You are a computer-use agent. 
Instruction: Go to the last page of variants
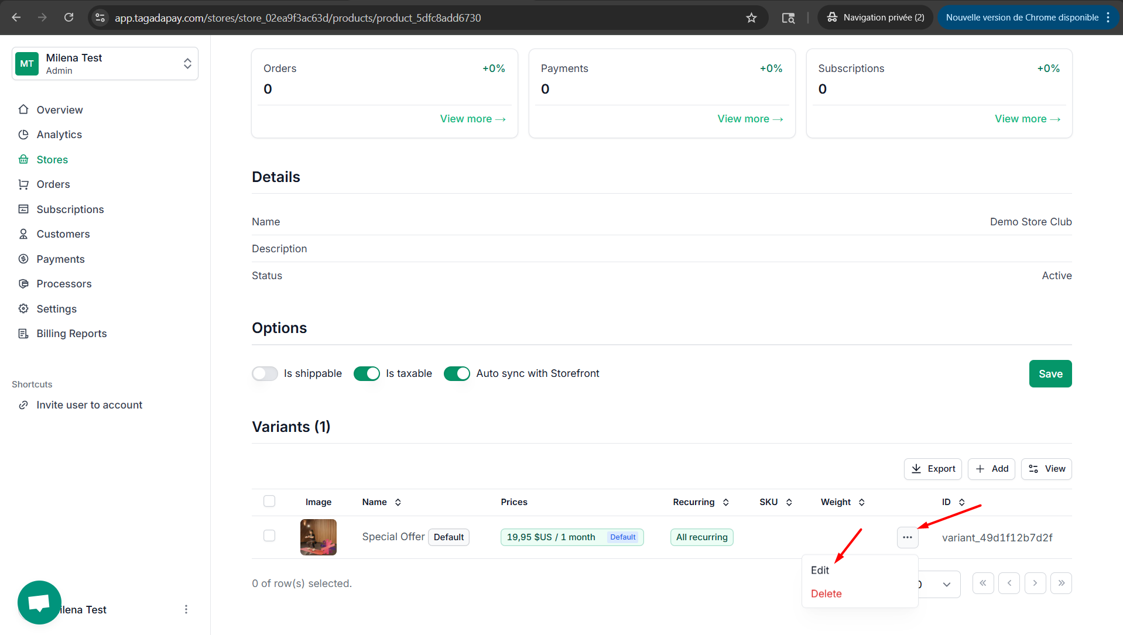[x=1061, y=583]
